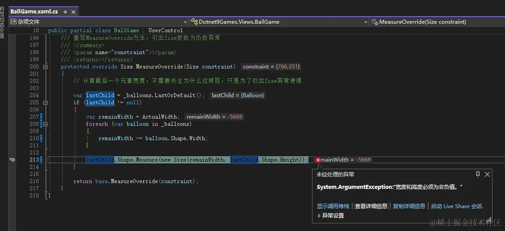Pin the BallGame.xaml.cs tab
The width and height of the screenshot is (505, 231).
coord(65,12)
